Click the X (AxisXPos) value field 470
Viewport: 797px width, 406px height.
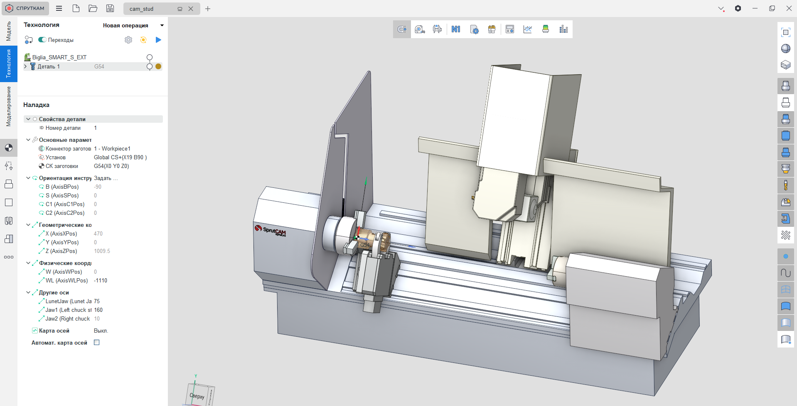98,233
